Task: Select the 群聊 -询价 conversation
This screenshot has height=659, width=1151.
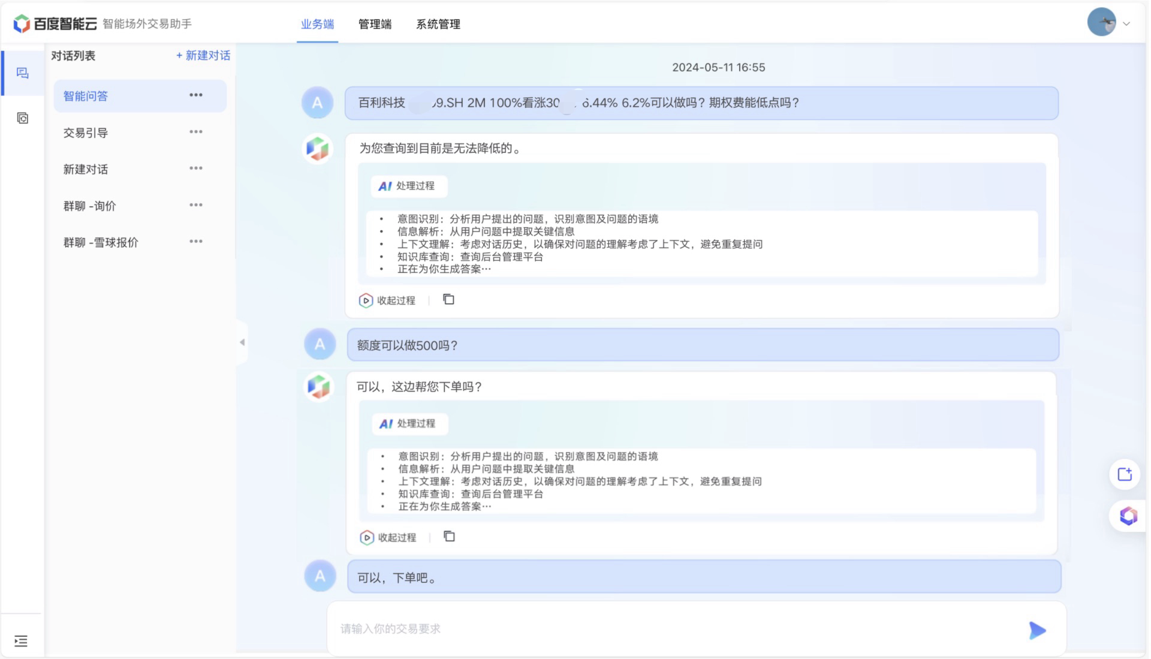Action: click(x=140, y=206)
